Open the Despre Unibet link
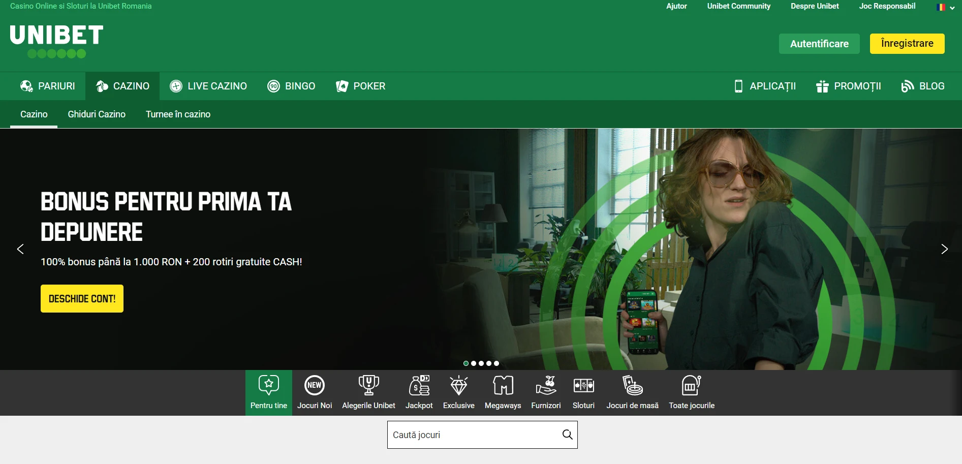The width and height of the screenshot is (962, 464). pyautogui.click(x=815, y=6)
